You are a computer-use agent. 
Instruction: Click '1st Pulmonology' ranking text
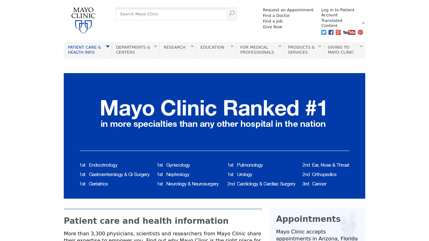pyautogui.click(x=245, y=165)
